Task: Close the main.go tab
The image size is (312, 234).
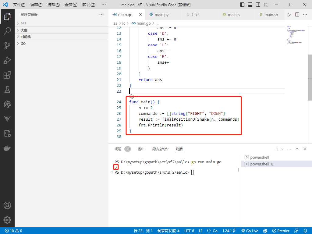Action: point(140,15)
